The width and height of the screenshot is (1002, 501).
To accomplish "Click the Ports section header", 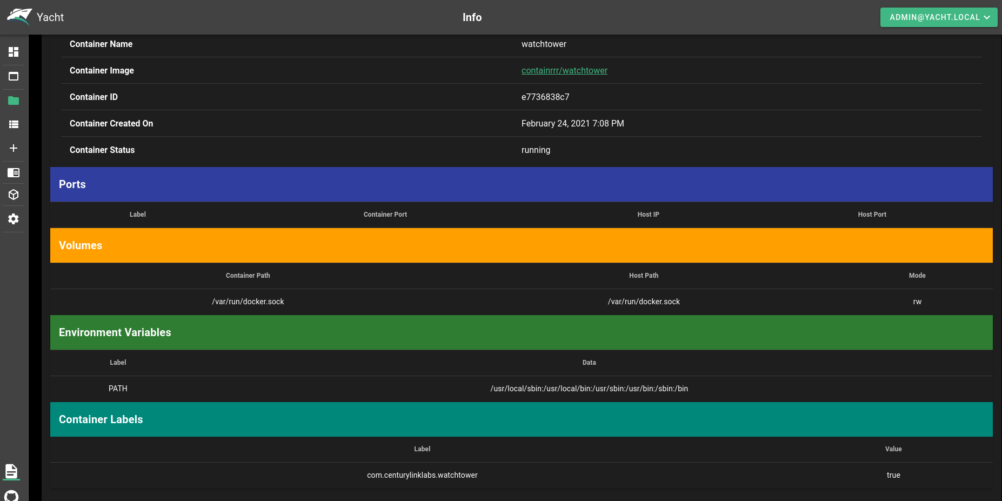I will 522,184.
